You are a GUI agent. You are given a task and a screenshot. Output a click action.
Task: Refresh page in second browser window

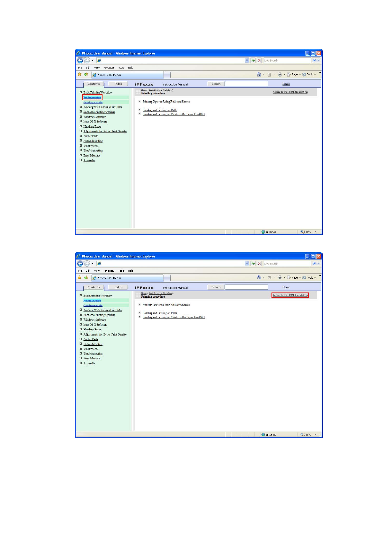click(253, 264)
